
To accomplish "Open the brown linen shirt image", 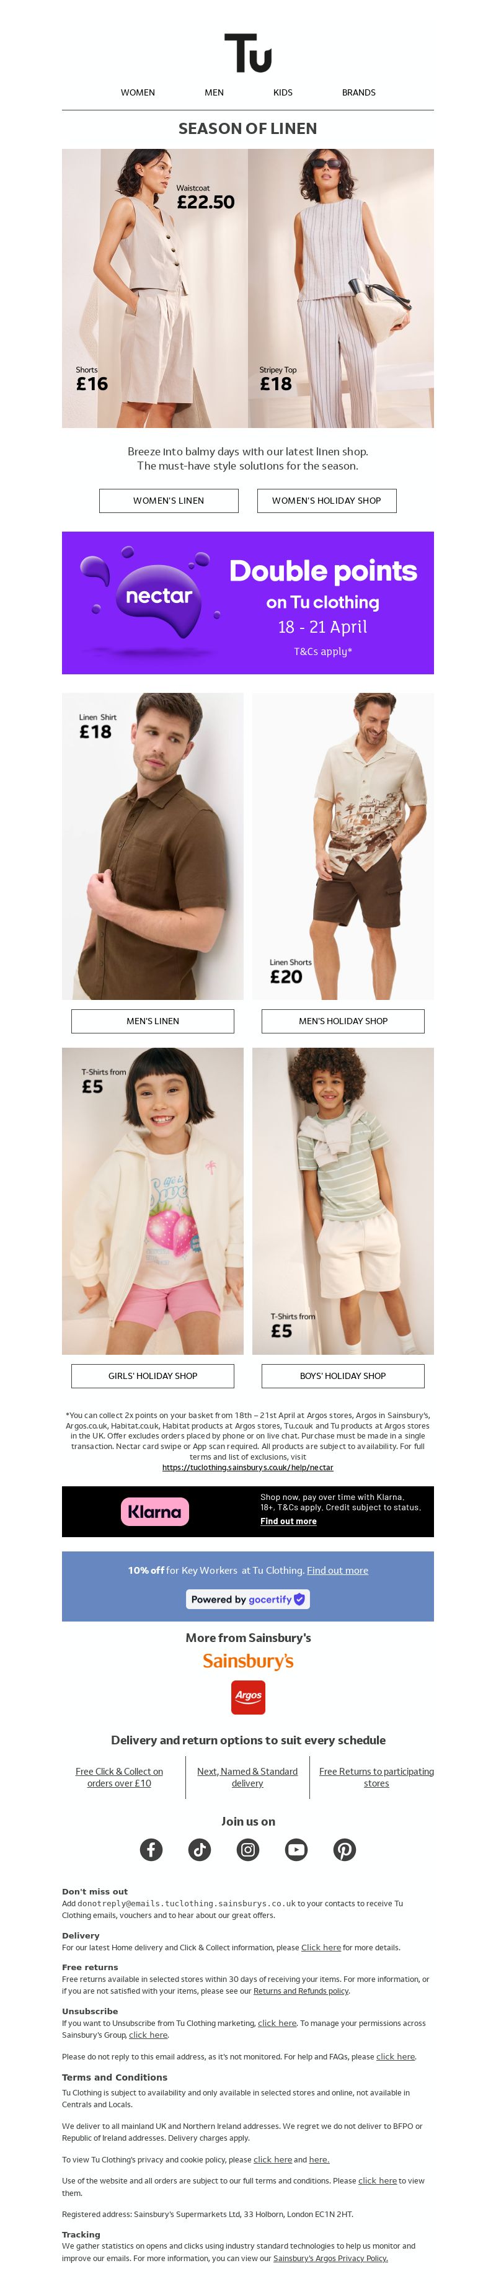I will coord(153,846).
